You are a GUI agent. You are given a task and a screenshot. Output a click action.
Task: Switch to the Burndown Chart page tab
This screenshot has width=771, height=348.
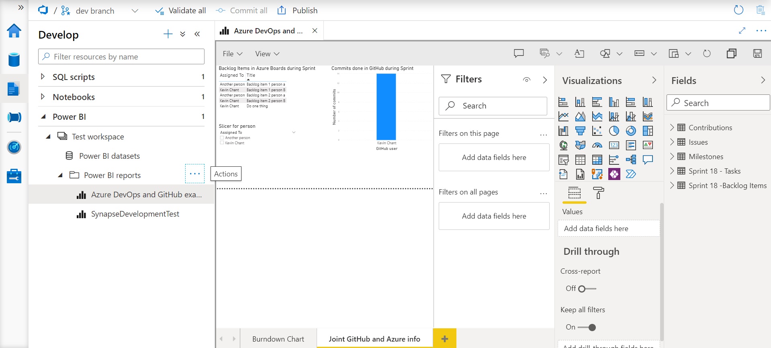point(278,339)
